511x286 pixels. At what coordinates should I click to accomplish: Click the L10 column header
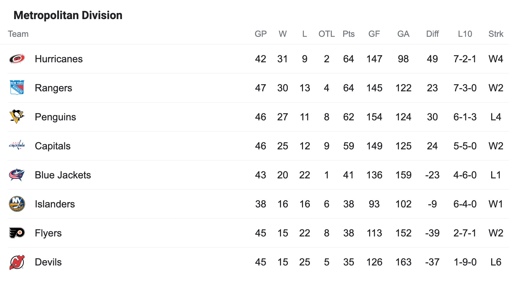pyautogui.click(x=465, y=34)
